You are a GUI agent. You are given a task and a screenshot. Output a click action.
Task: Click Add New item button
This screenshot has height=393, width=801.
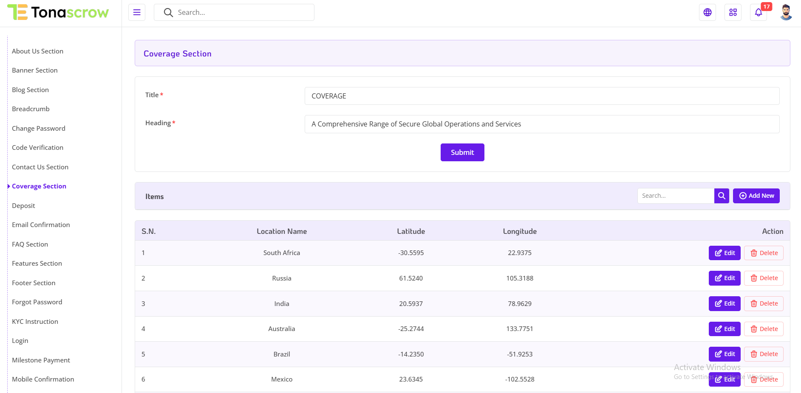(756, 196)
